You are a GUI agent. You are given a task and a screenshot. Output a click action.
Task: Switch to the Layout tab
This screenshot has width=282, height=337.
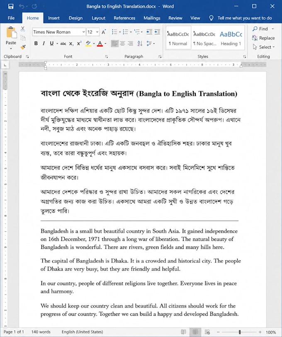98,18
